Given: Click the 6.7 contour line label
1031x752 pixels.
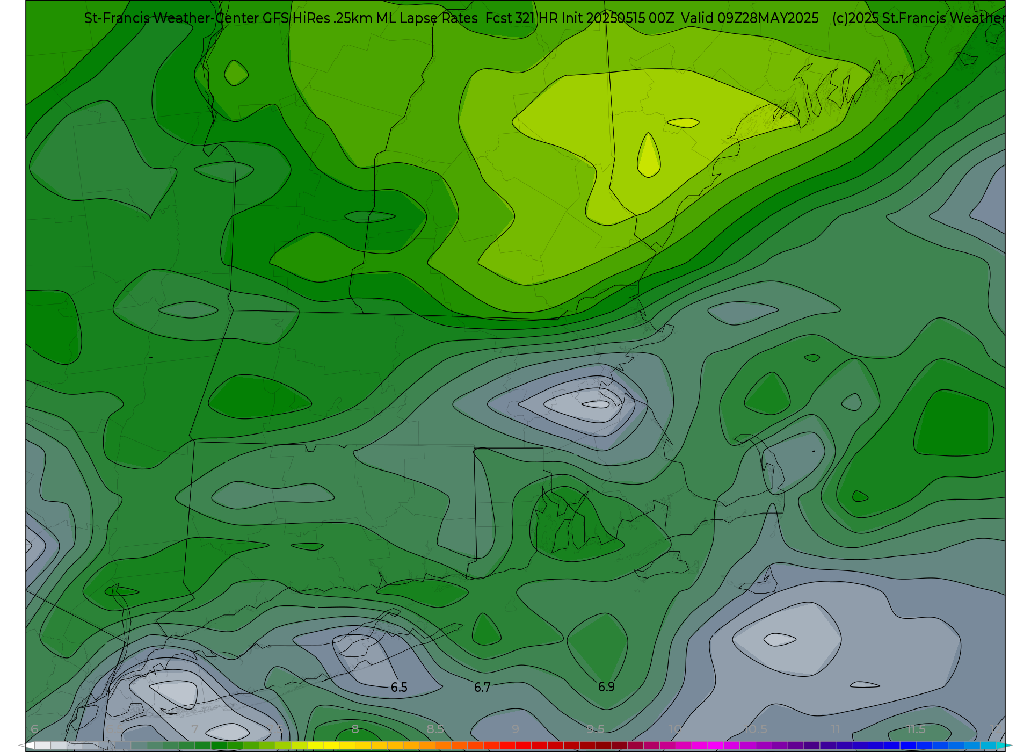Looking at the screenshot, I should pos(482,688).
